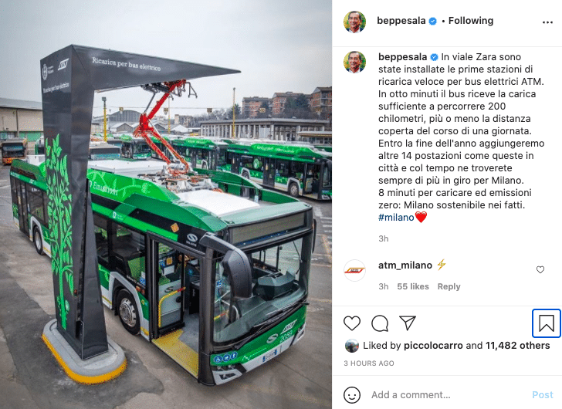
Task: Open three-dot more options menu
Action: (x=547, y=22)
